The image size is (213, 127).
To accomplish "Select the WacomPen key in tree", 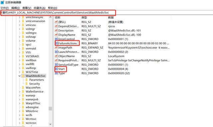I will tap(33, 88).
